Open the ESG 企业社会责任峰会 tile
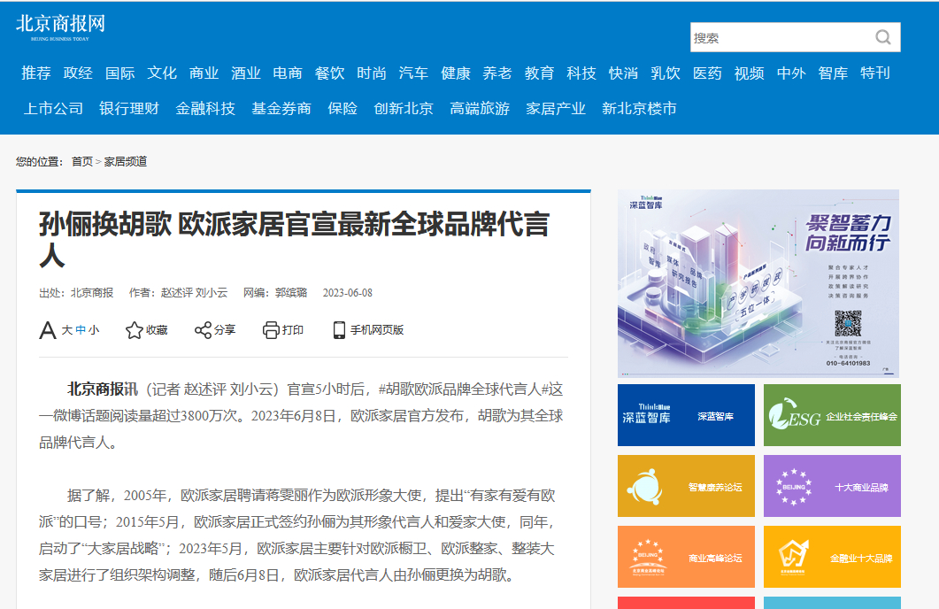The height and width of the screenshot is (609, 939). (832, 415)
